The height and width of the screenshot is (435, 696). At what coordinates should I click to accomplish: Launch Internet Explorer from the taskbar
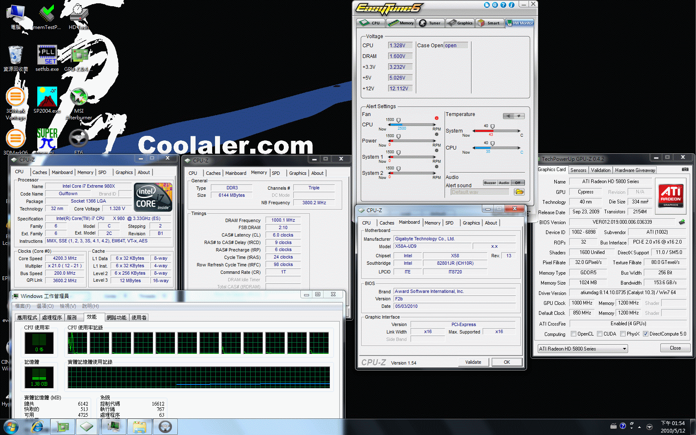coord(37,426)
